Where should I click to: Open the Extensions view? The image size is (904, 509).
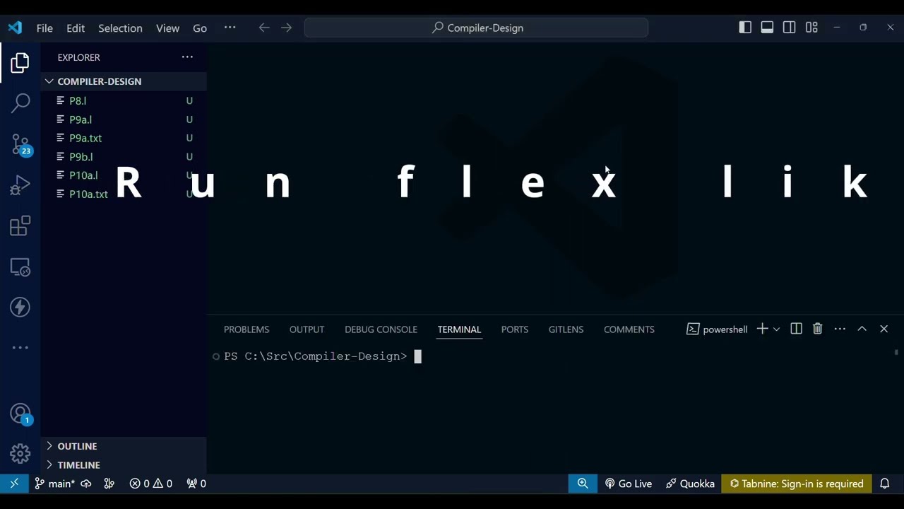click(x=20, y=226)
